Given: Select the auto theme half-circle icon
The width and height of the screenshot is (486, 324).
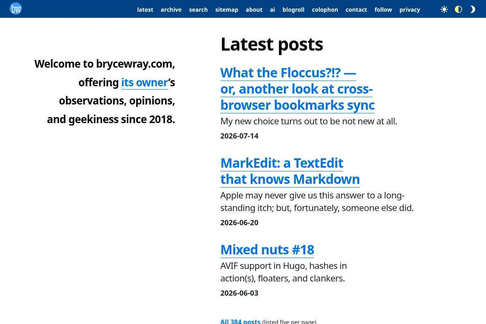Looking at the screenshot, I should pos(458,9).
